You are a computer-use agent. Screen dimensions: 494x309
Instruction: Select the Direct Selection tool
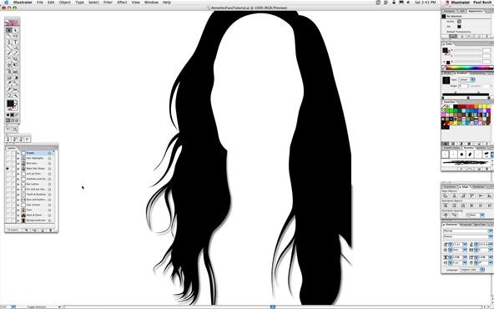click(x=15, y=30)
